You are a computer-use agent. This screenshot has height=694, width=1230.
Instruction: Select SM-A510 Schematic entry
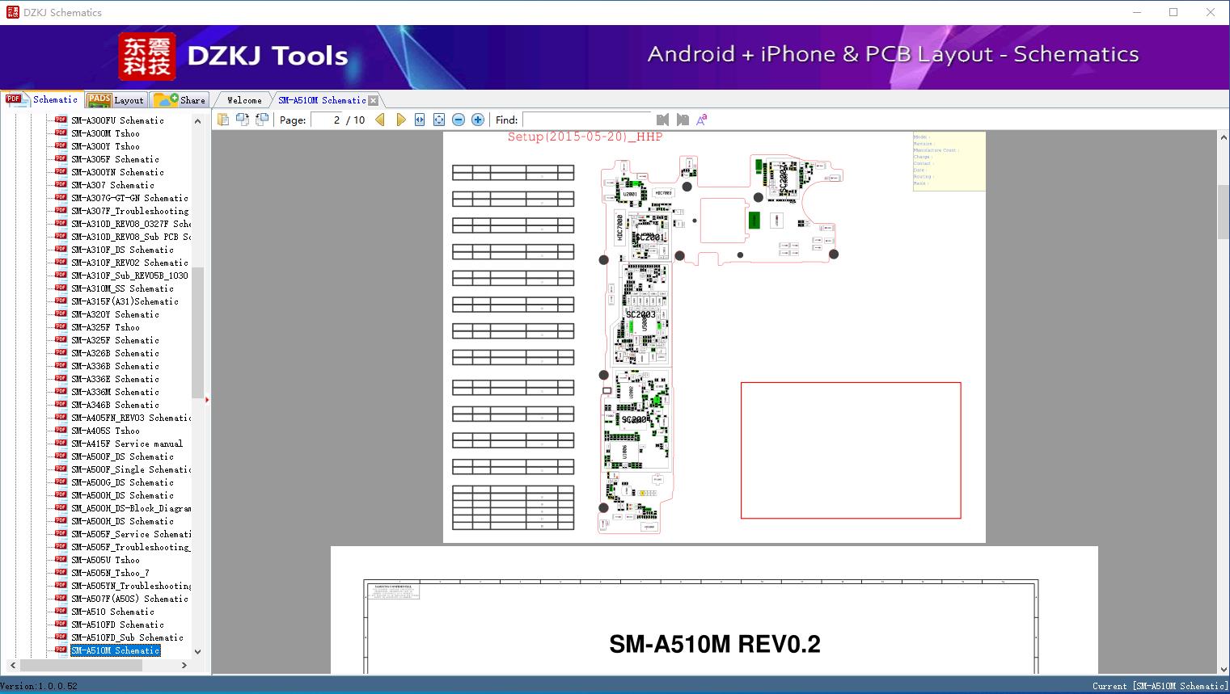coord(112,612)
